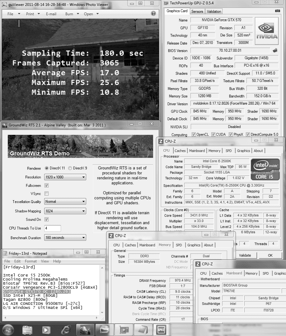Click OK button in CPU-Z

270,255
